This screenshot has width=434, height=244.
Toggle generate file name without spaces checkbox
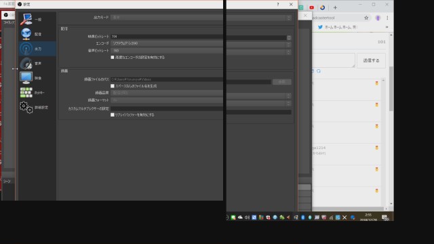pyautogui.click(x=113, y=86)
